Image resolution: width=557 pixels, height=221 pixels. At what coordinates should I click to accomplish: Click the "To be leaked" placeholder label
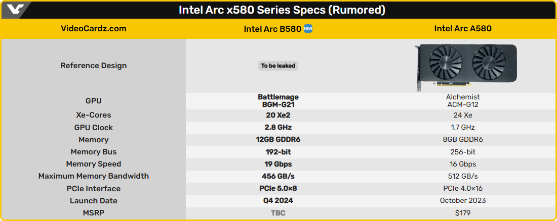pos(278,66)
